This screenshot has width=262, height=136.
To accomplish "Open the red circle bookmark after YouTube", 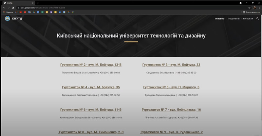I will (x=25, y=12).
